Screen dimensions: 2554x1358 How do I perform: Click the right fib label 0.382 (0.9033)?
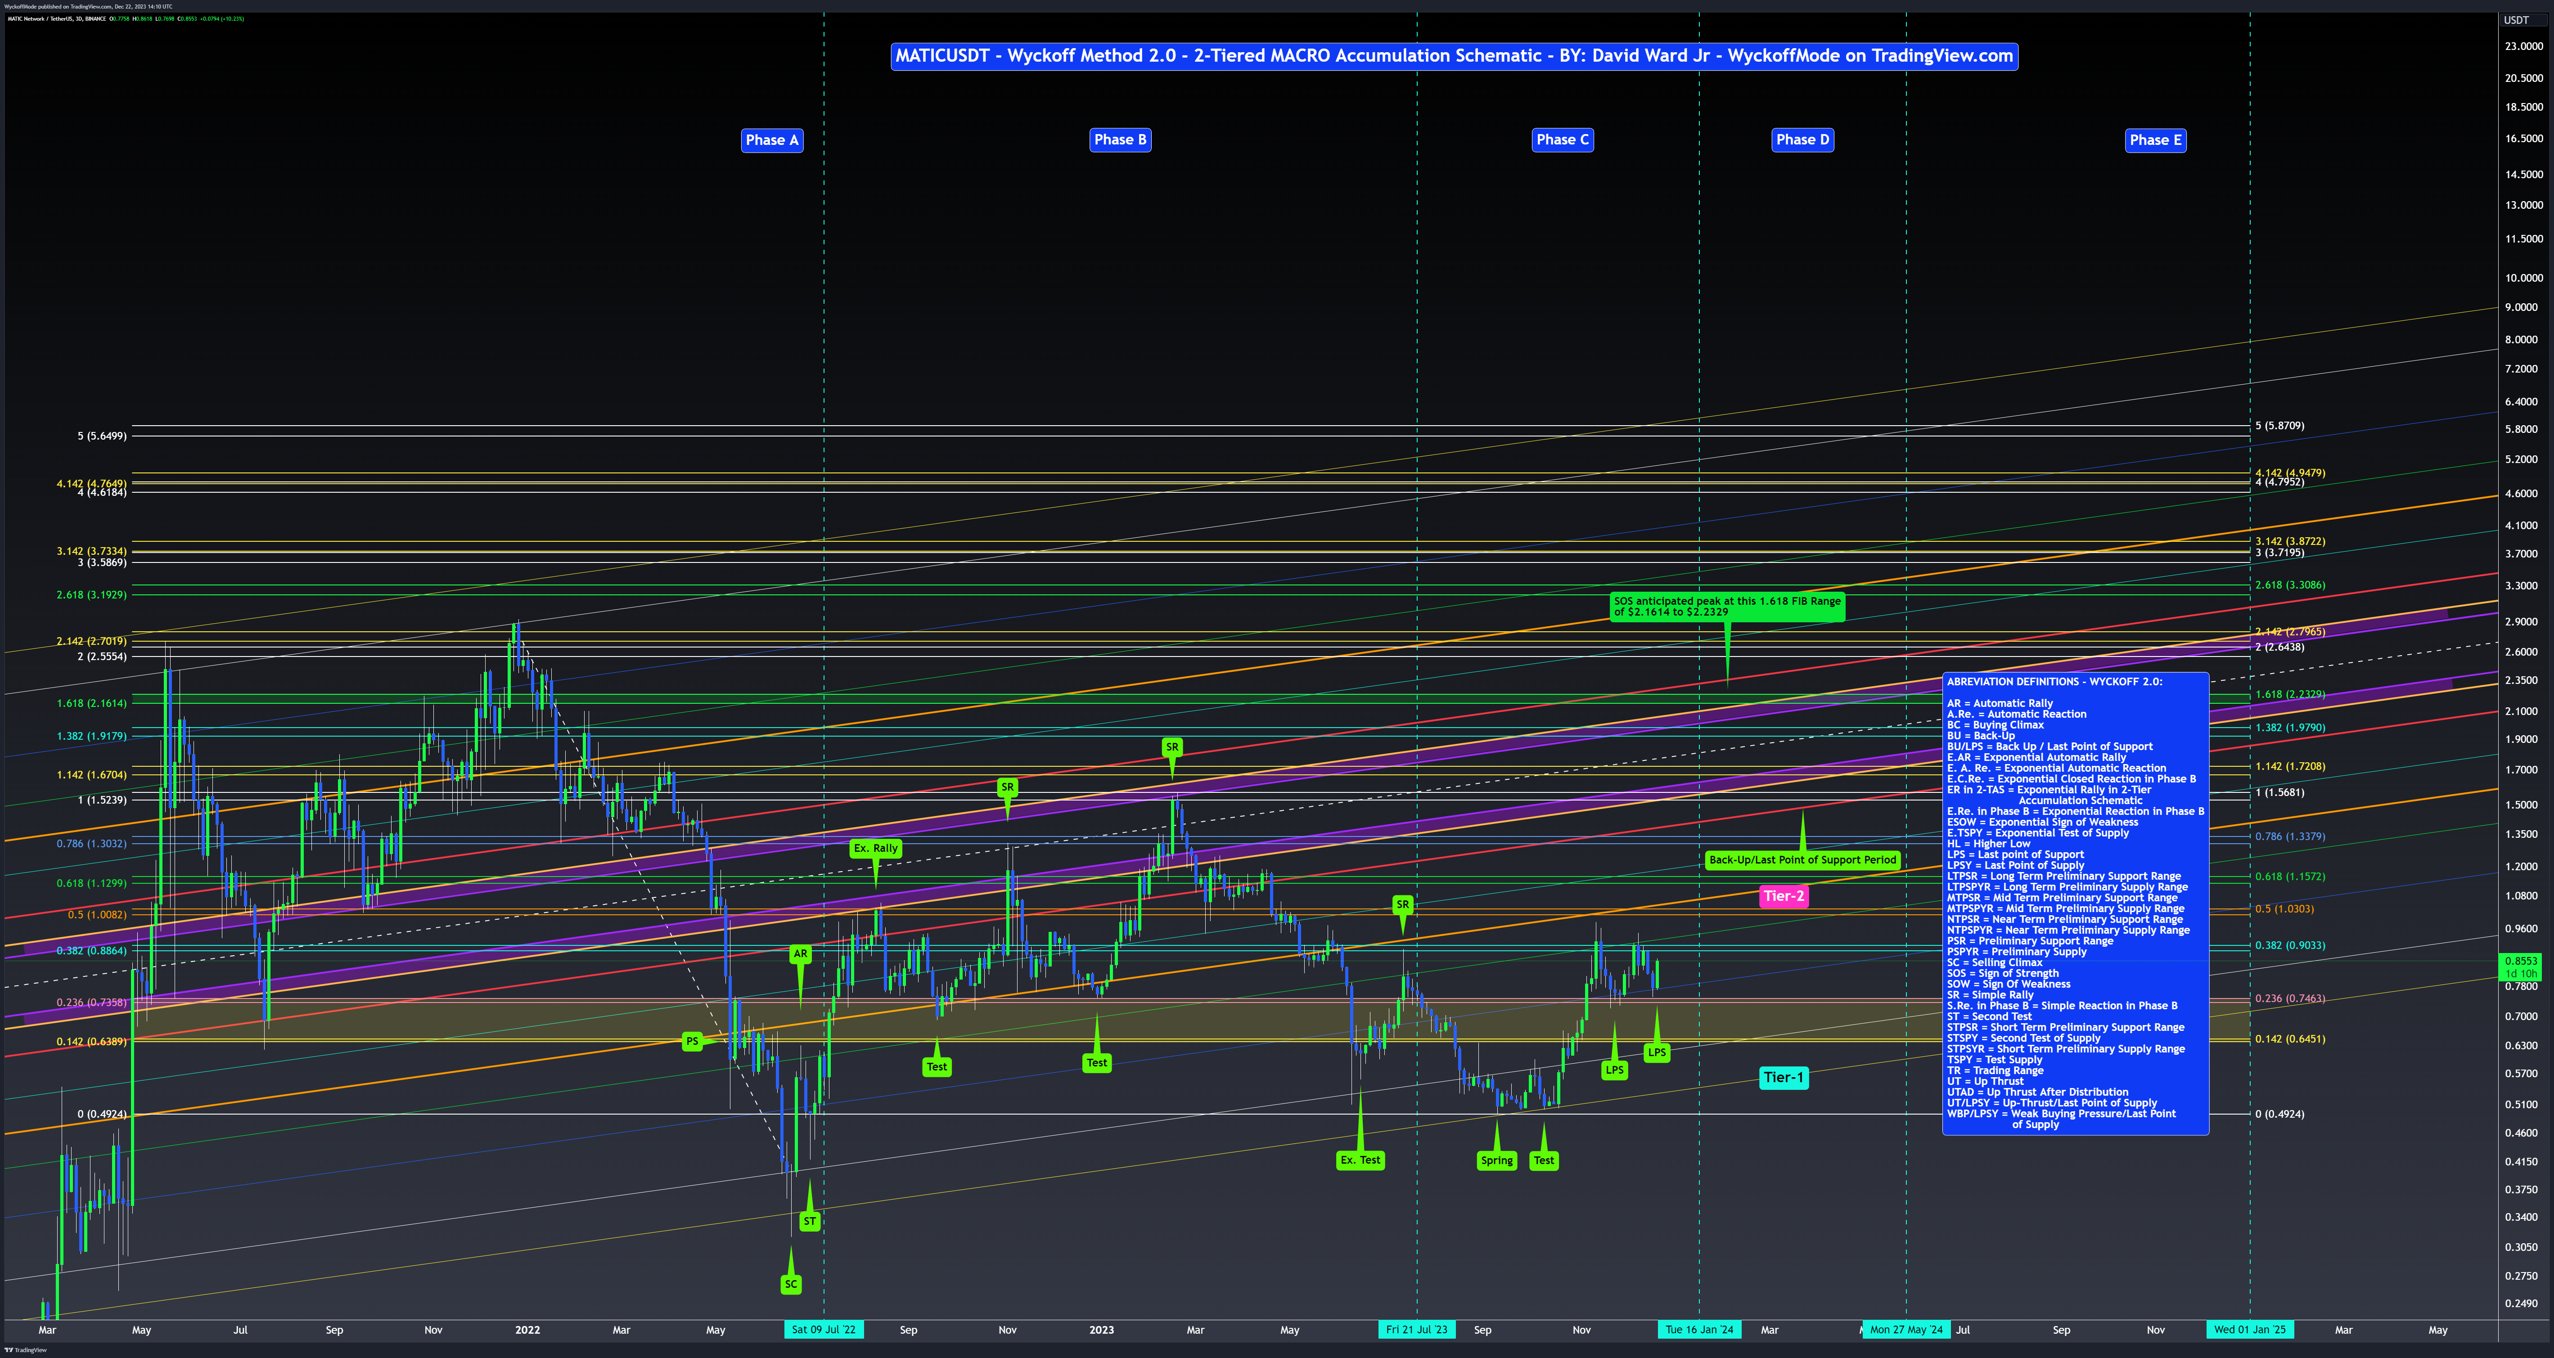pyautogui.click(x=2290, y=946)
